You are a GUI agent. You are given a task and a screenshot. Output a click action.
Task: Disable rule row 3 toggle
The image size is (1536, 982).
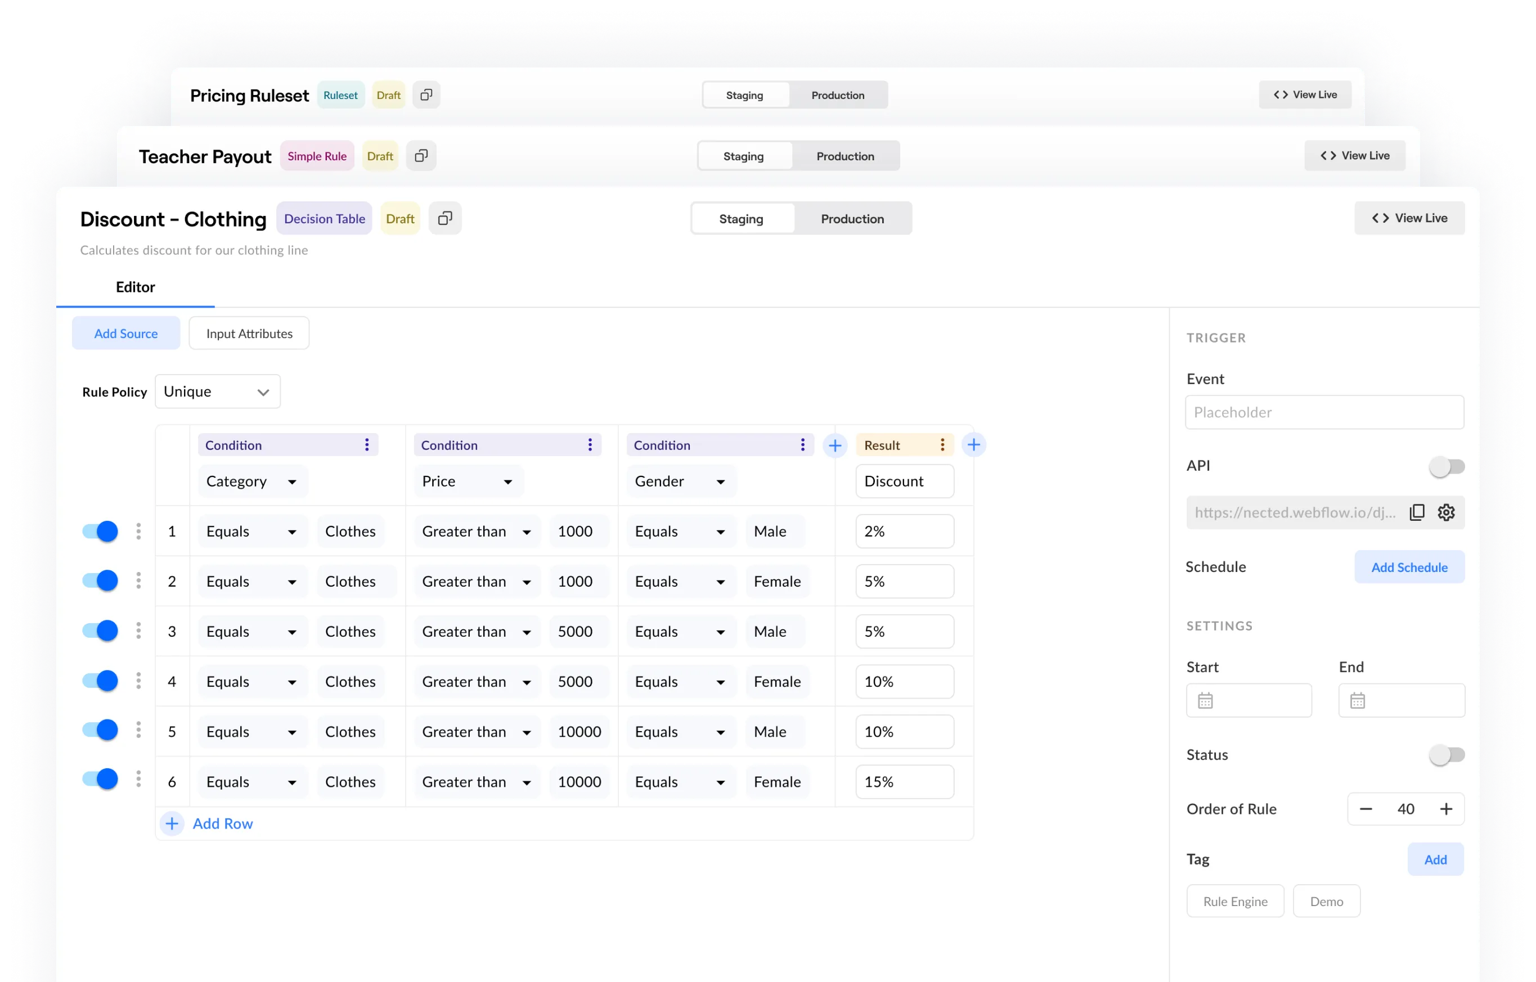point(99,630)
